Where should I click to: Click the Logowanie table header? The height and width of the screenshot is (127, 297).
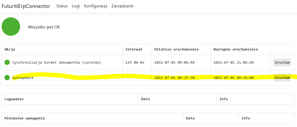pos(14,99)
